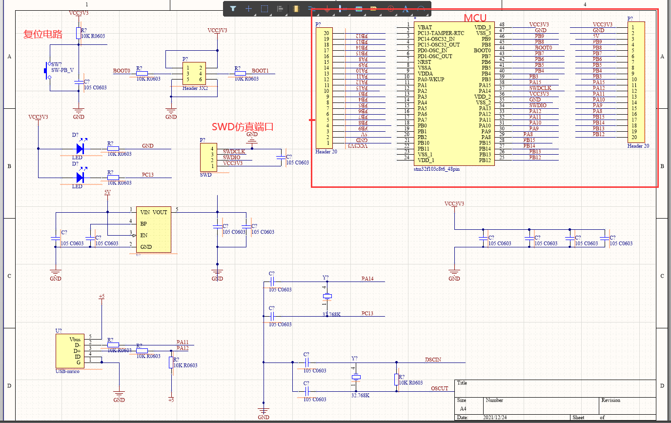Select the red directive circle tool
Image resolution: width=671 pixels, height=423 pixels.
click(x=390, y=8)
